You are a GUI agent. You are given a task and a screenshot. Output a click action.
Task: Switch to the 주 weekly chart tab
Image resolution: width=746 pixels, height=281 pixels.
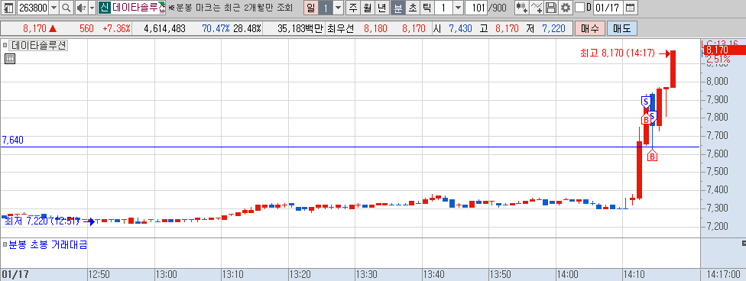click(x=352, y=8)
